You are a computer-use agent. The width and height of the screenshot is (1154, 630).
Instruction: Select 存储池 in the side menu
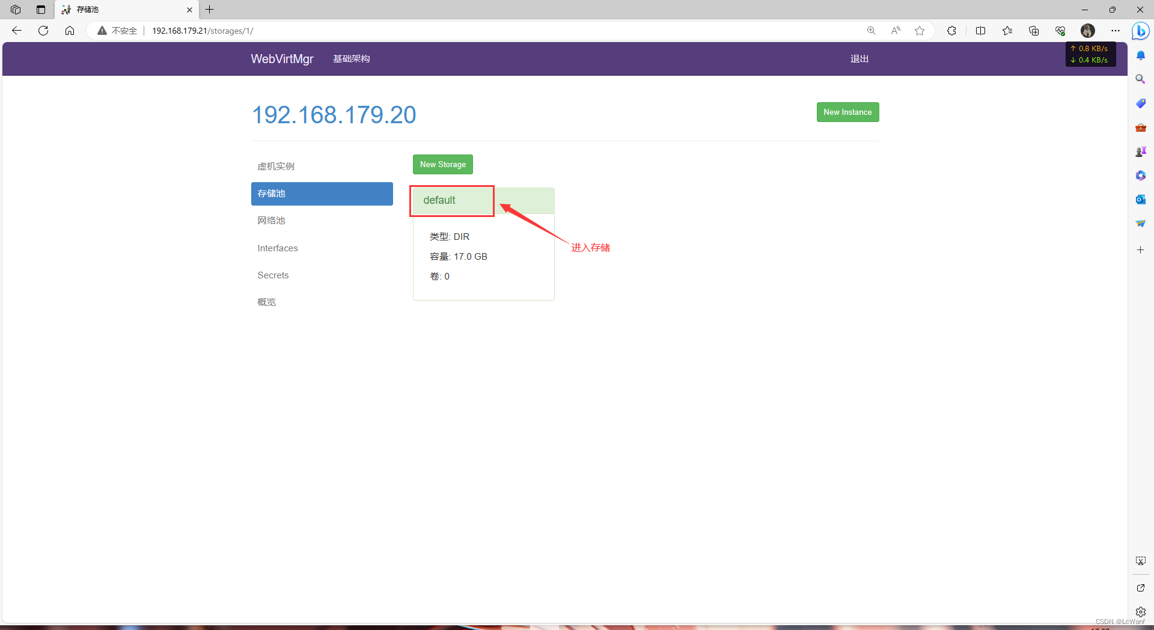[322, 194]
